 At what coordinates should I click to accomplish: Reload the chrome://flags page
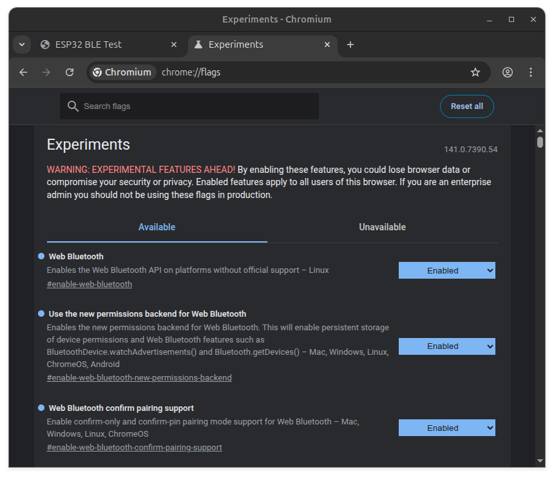70,72
